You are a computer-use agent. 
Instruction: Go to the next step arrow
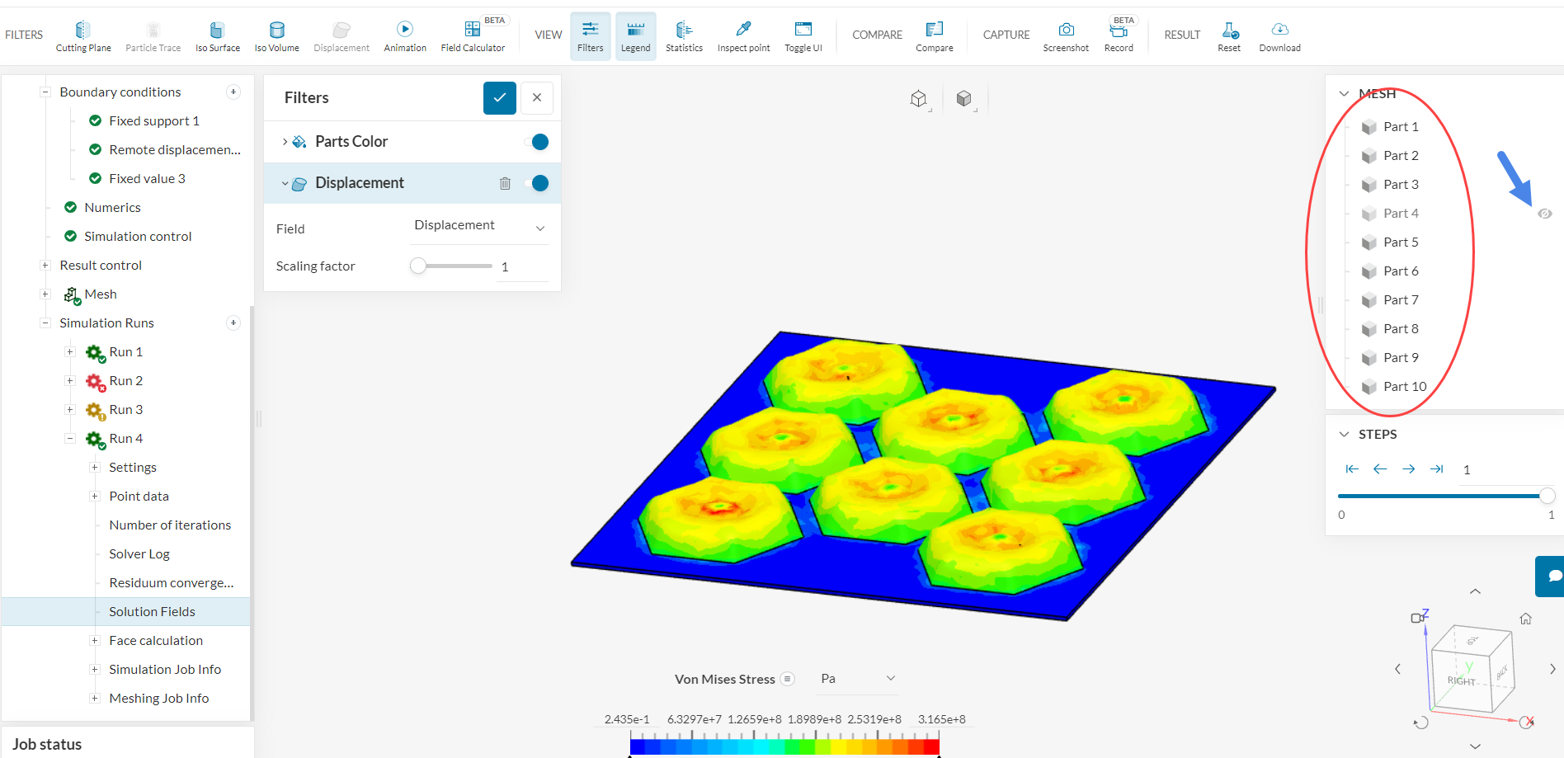[x=1408, y=469]
